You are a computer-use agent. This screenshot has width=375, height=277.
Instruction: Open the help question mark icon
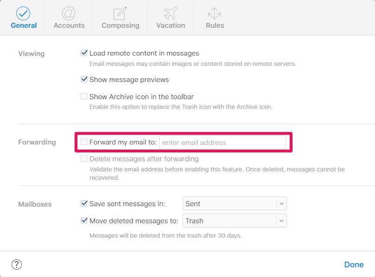pyautogui.click(x=17, y=264)
